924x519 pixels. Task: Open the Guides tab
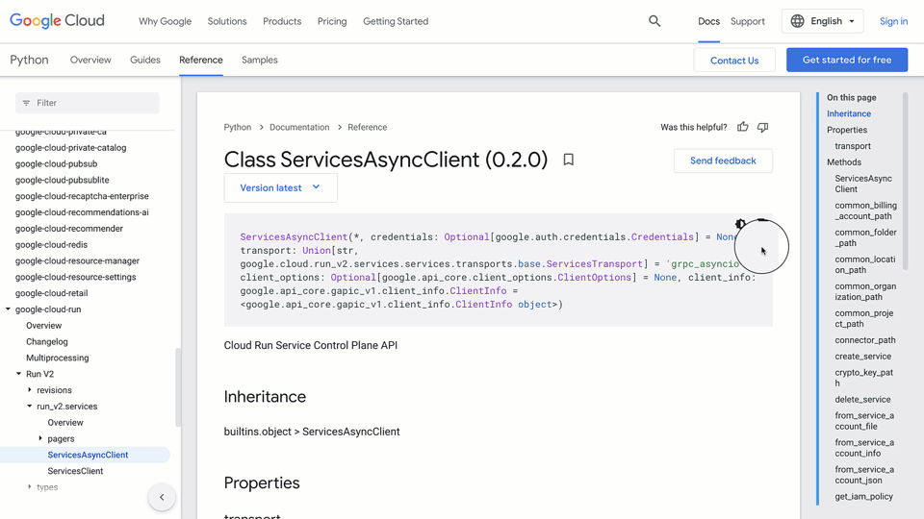click(145, 60)
